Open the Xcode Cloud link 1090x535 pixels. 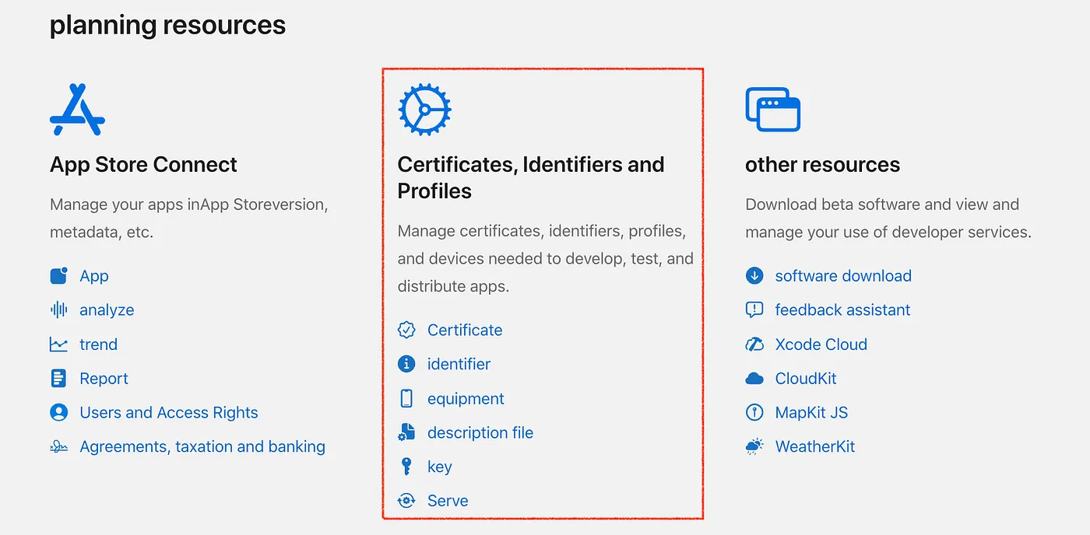click(821, 344)
